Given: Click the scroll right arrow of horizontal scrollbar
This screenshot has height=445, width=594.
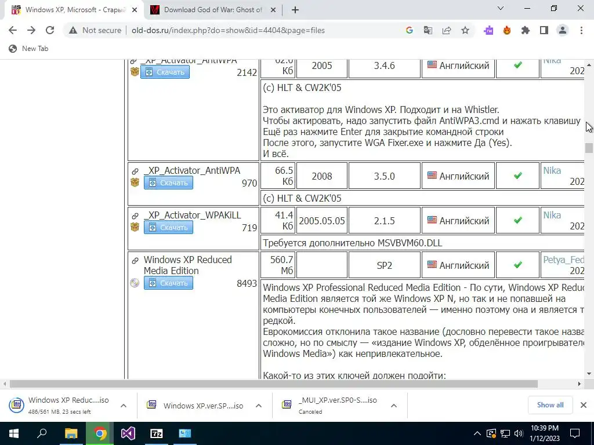Looking at the screenshot, I should (x=579, y=384).
